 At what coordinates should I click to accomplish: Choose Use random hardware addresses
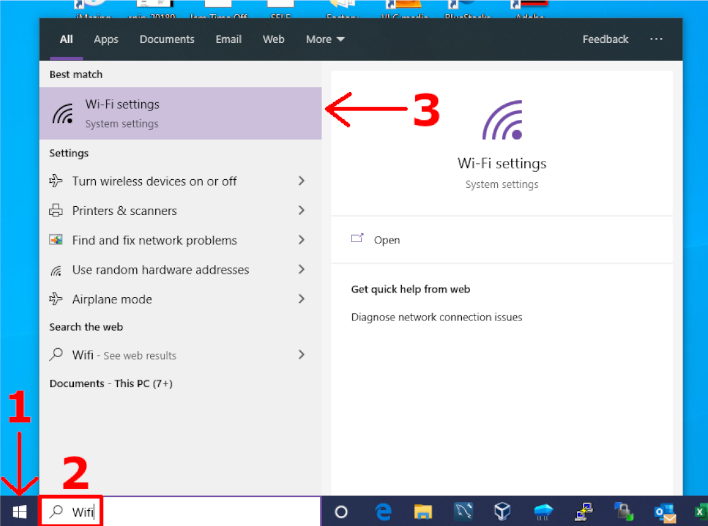(160, 269)
